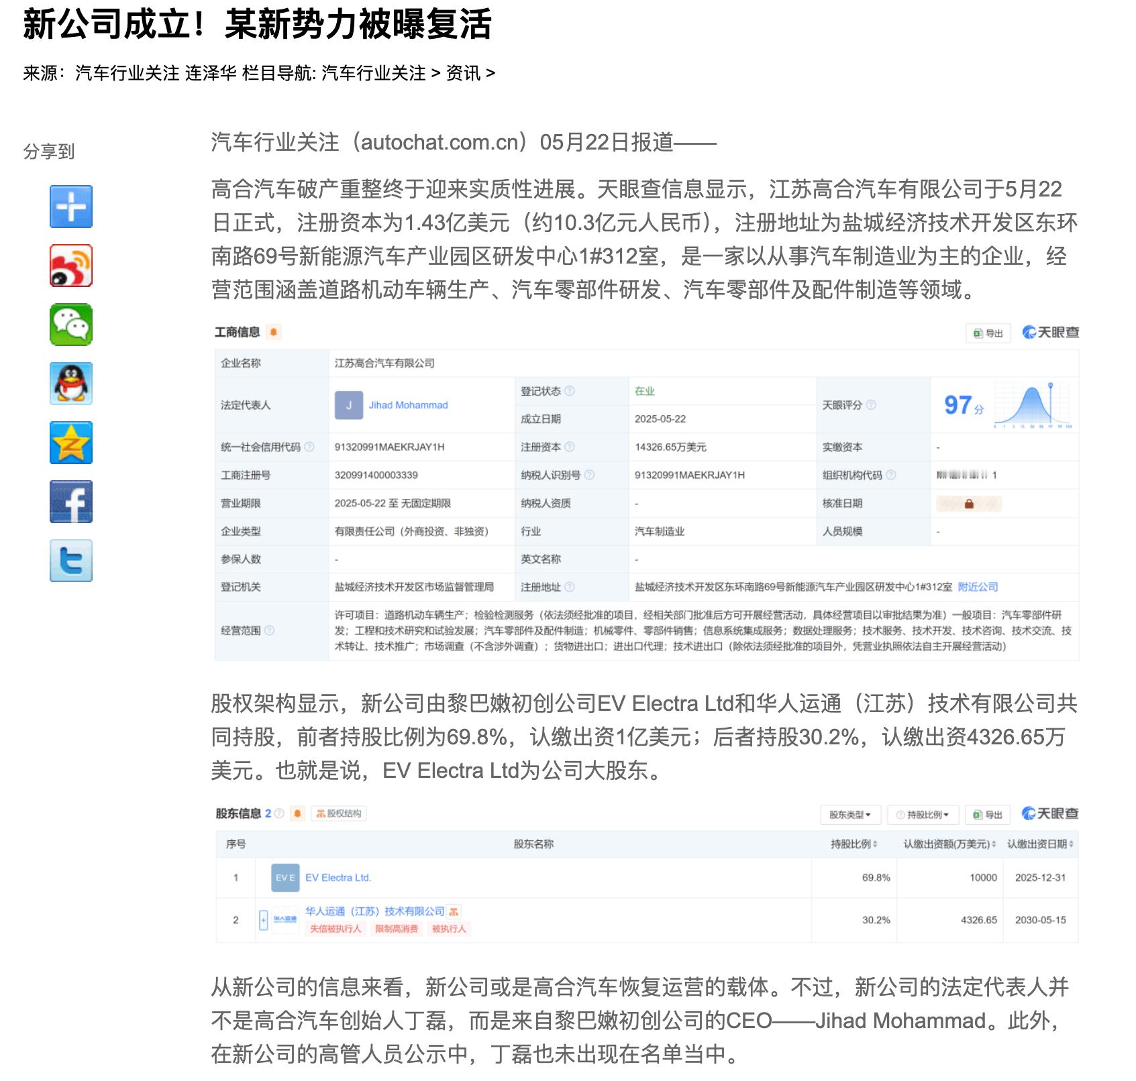
Task: Click the lock icon in 核准日期 row
Action: 969,504
